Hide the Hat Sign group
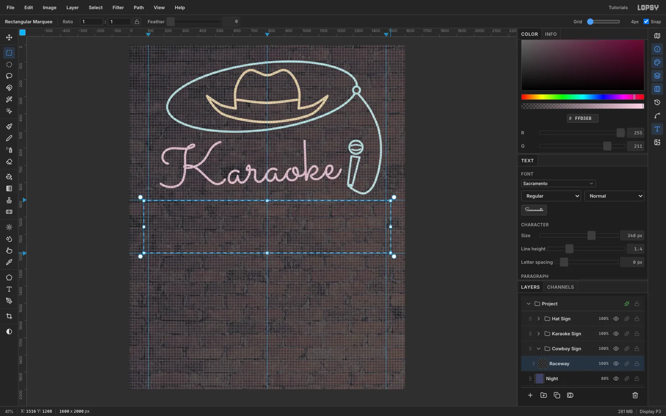 click(616, 319)
